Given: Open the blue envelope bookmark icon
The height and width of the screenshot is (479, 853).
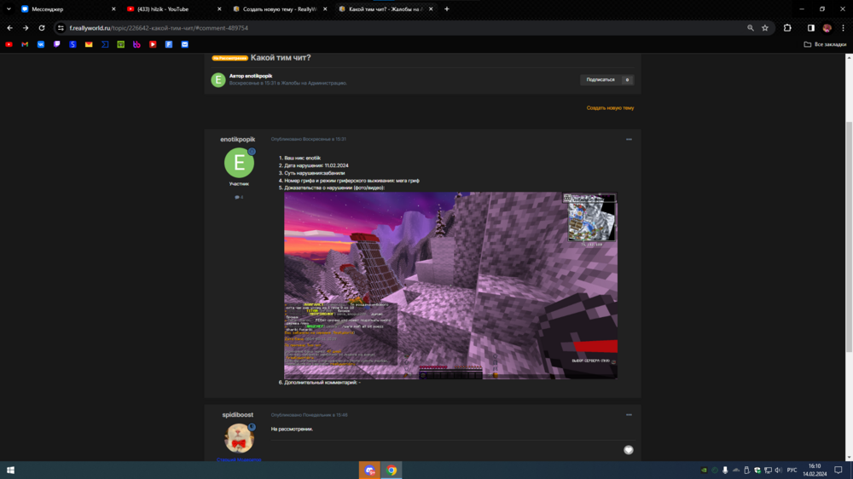Looking at the screenshot, I should click(x=185, y=44).
